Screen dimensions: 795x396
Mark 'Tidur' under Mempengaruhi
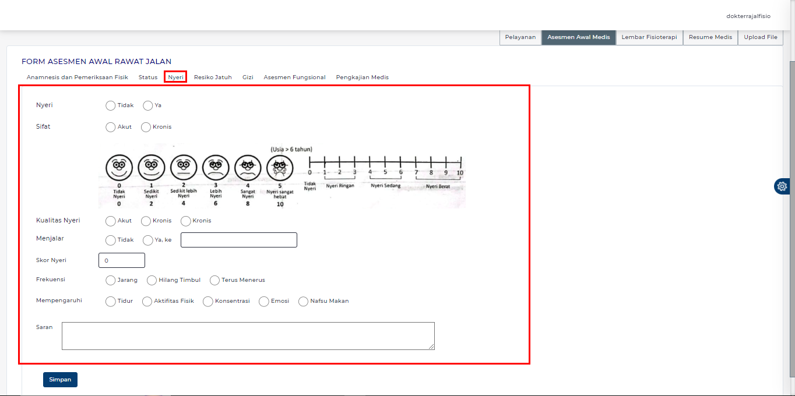point(110,301)
